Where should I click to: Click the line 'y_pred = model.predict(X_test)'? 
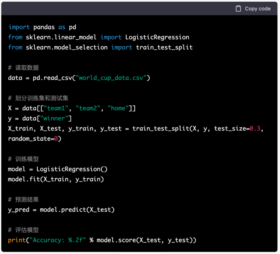(61, 210)
